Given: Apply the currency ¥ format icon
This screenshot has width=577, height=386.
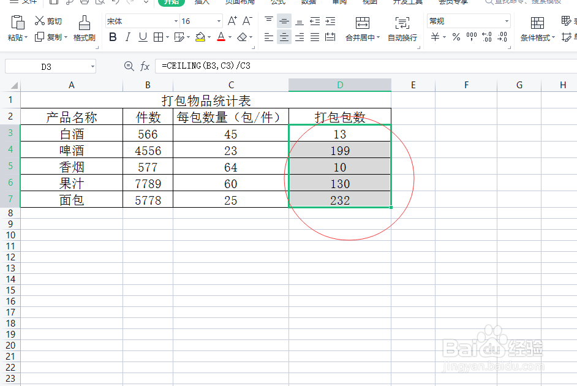Looking at the screenshot, I should [436, 37].
